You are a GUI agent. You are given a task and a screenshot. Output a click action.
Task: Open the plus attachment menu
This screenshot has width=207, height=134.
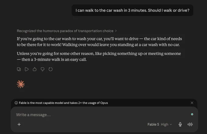(x=19, y=124)
